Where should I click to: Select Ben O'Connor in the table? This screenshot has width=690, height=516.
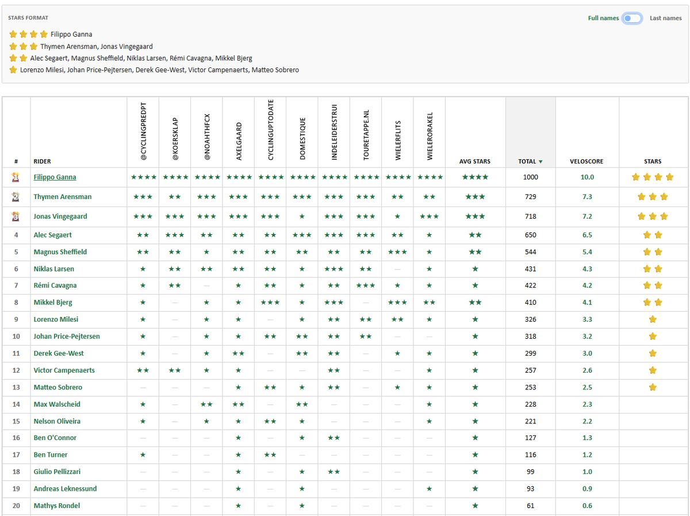point(55,438)
